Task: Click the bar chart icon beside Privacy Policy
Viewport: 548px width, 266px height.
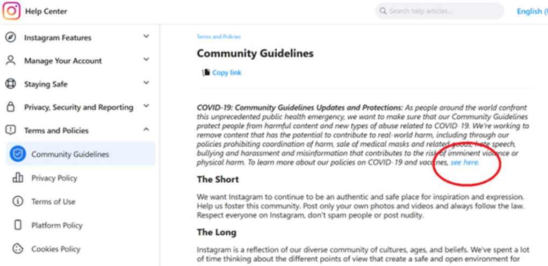Action: (18, 177)
